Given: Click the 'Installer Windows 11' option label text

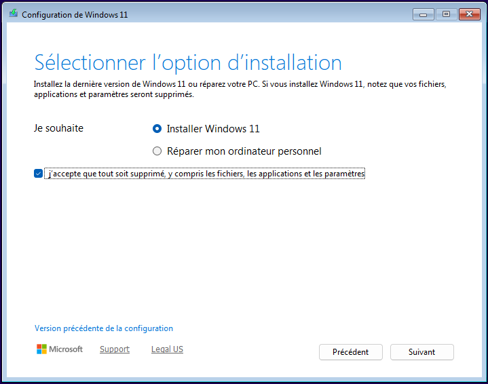Looking at the screenshot, I should click(x=213, y=129).
